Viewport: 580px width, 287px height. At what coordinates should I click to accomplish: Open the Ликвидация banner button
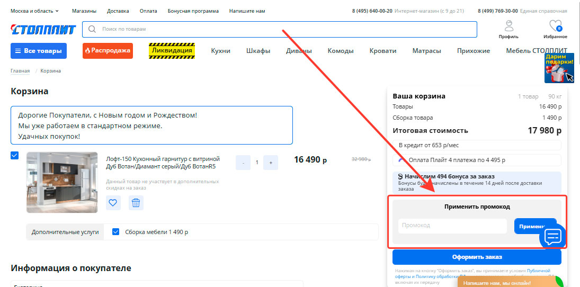click(172, 51)
